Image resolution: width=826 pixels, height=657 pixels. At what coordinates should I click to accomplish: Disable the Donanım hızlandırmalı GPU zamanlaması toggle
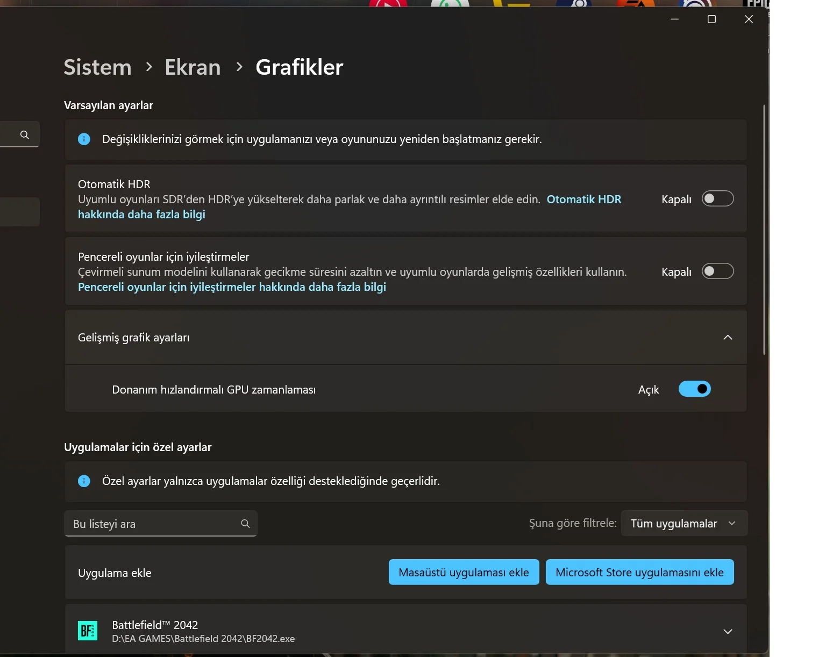(694, 389)
